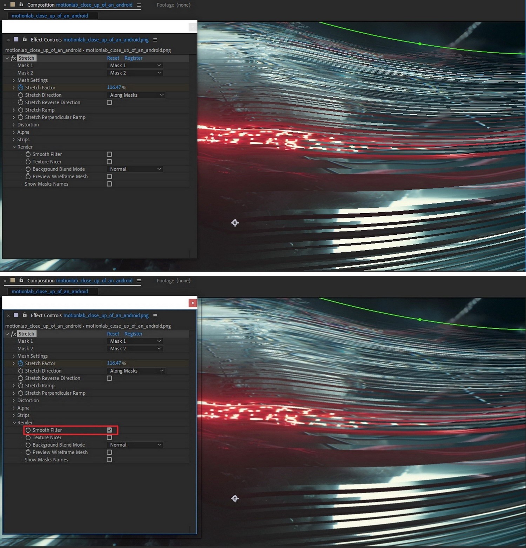Toggle the fx icon of Stretch in upper panel

(14, 58)
